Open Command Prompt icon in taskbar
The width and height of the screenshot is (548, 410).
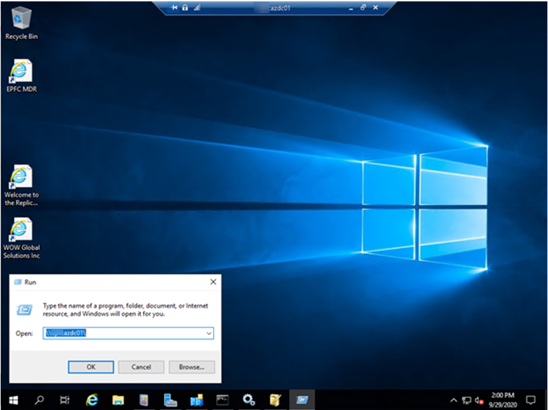tap(223, 400)
